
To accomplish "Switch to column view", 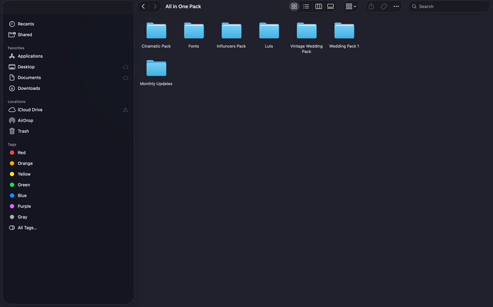I will click(319, 6).
